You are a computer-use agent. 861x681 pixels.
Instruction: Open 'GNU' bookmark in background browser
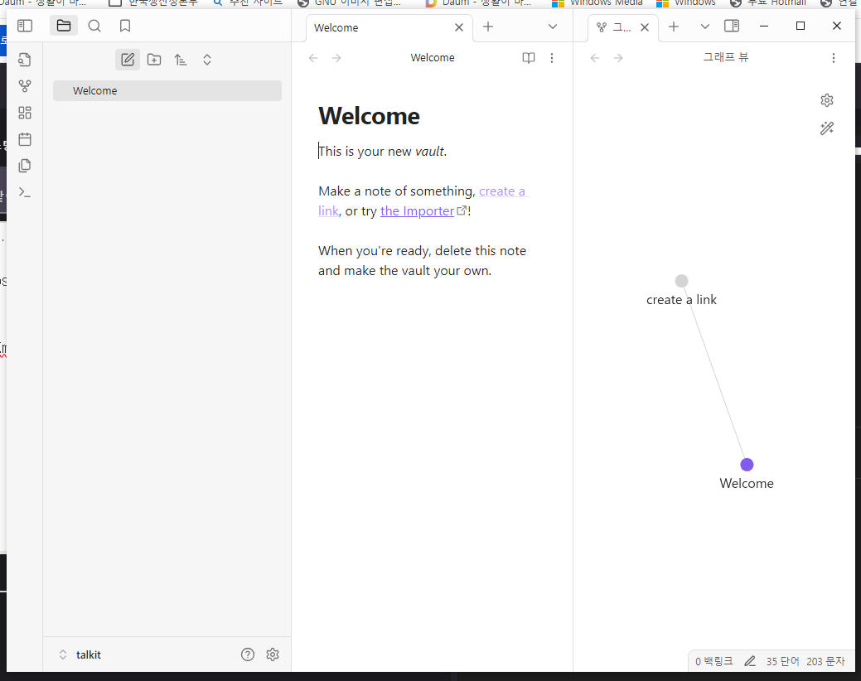click(349, 2)
